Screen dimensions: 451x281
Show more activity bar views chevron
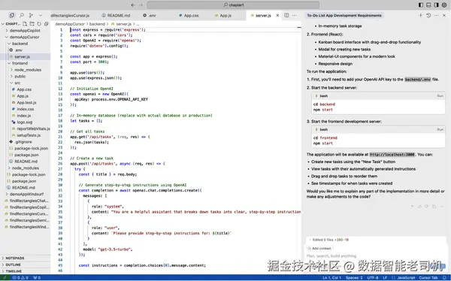pyautogui.click(x=41, y=15)
